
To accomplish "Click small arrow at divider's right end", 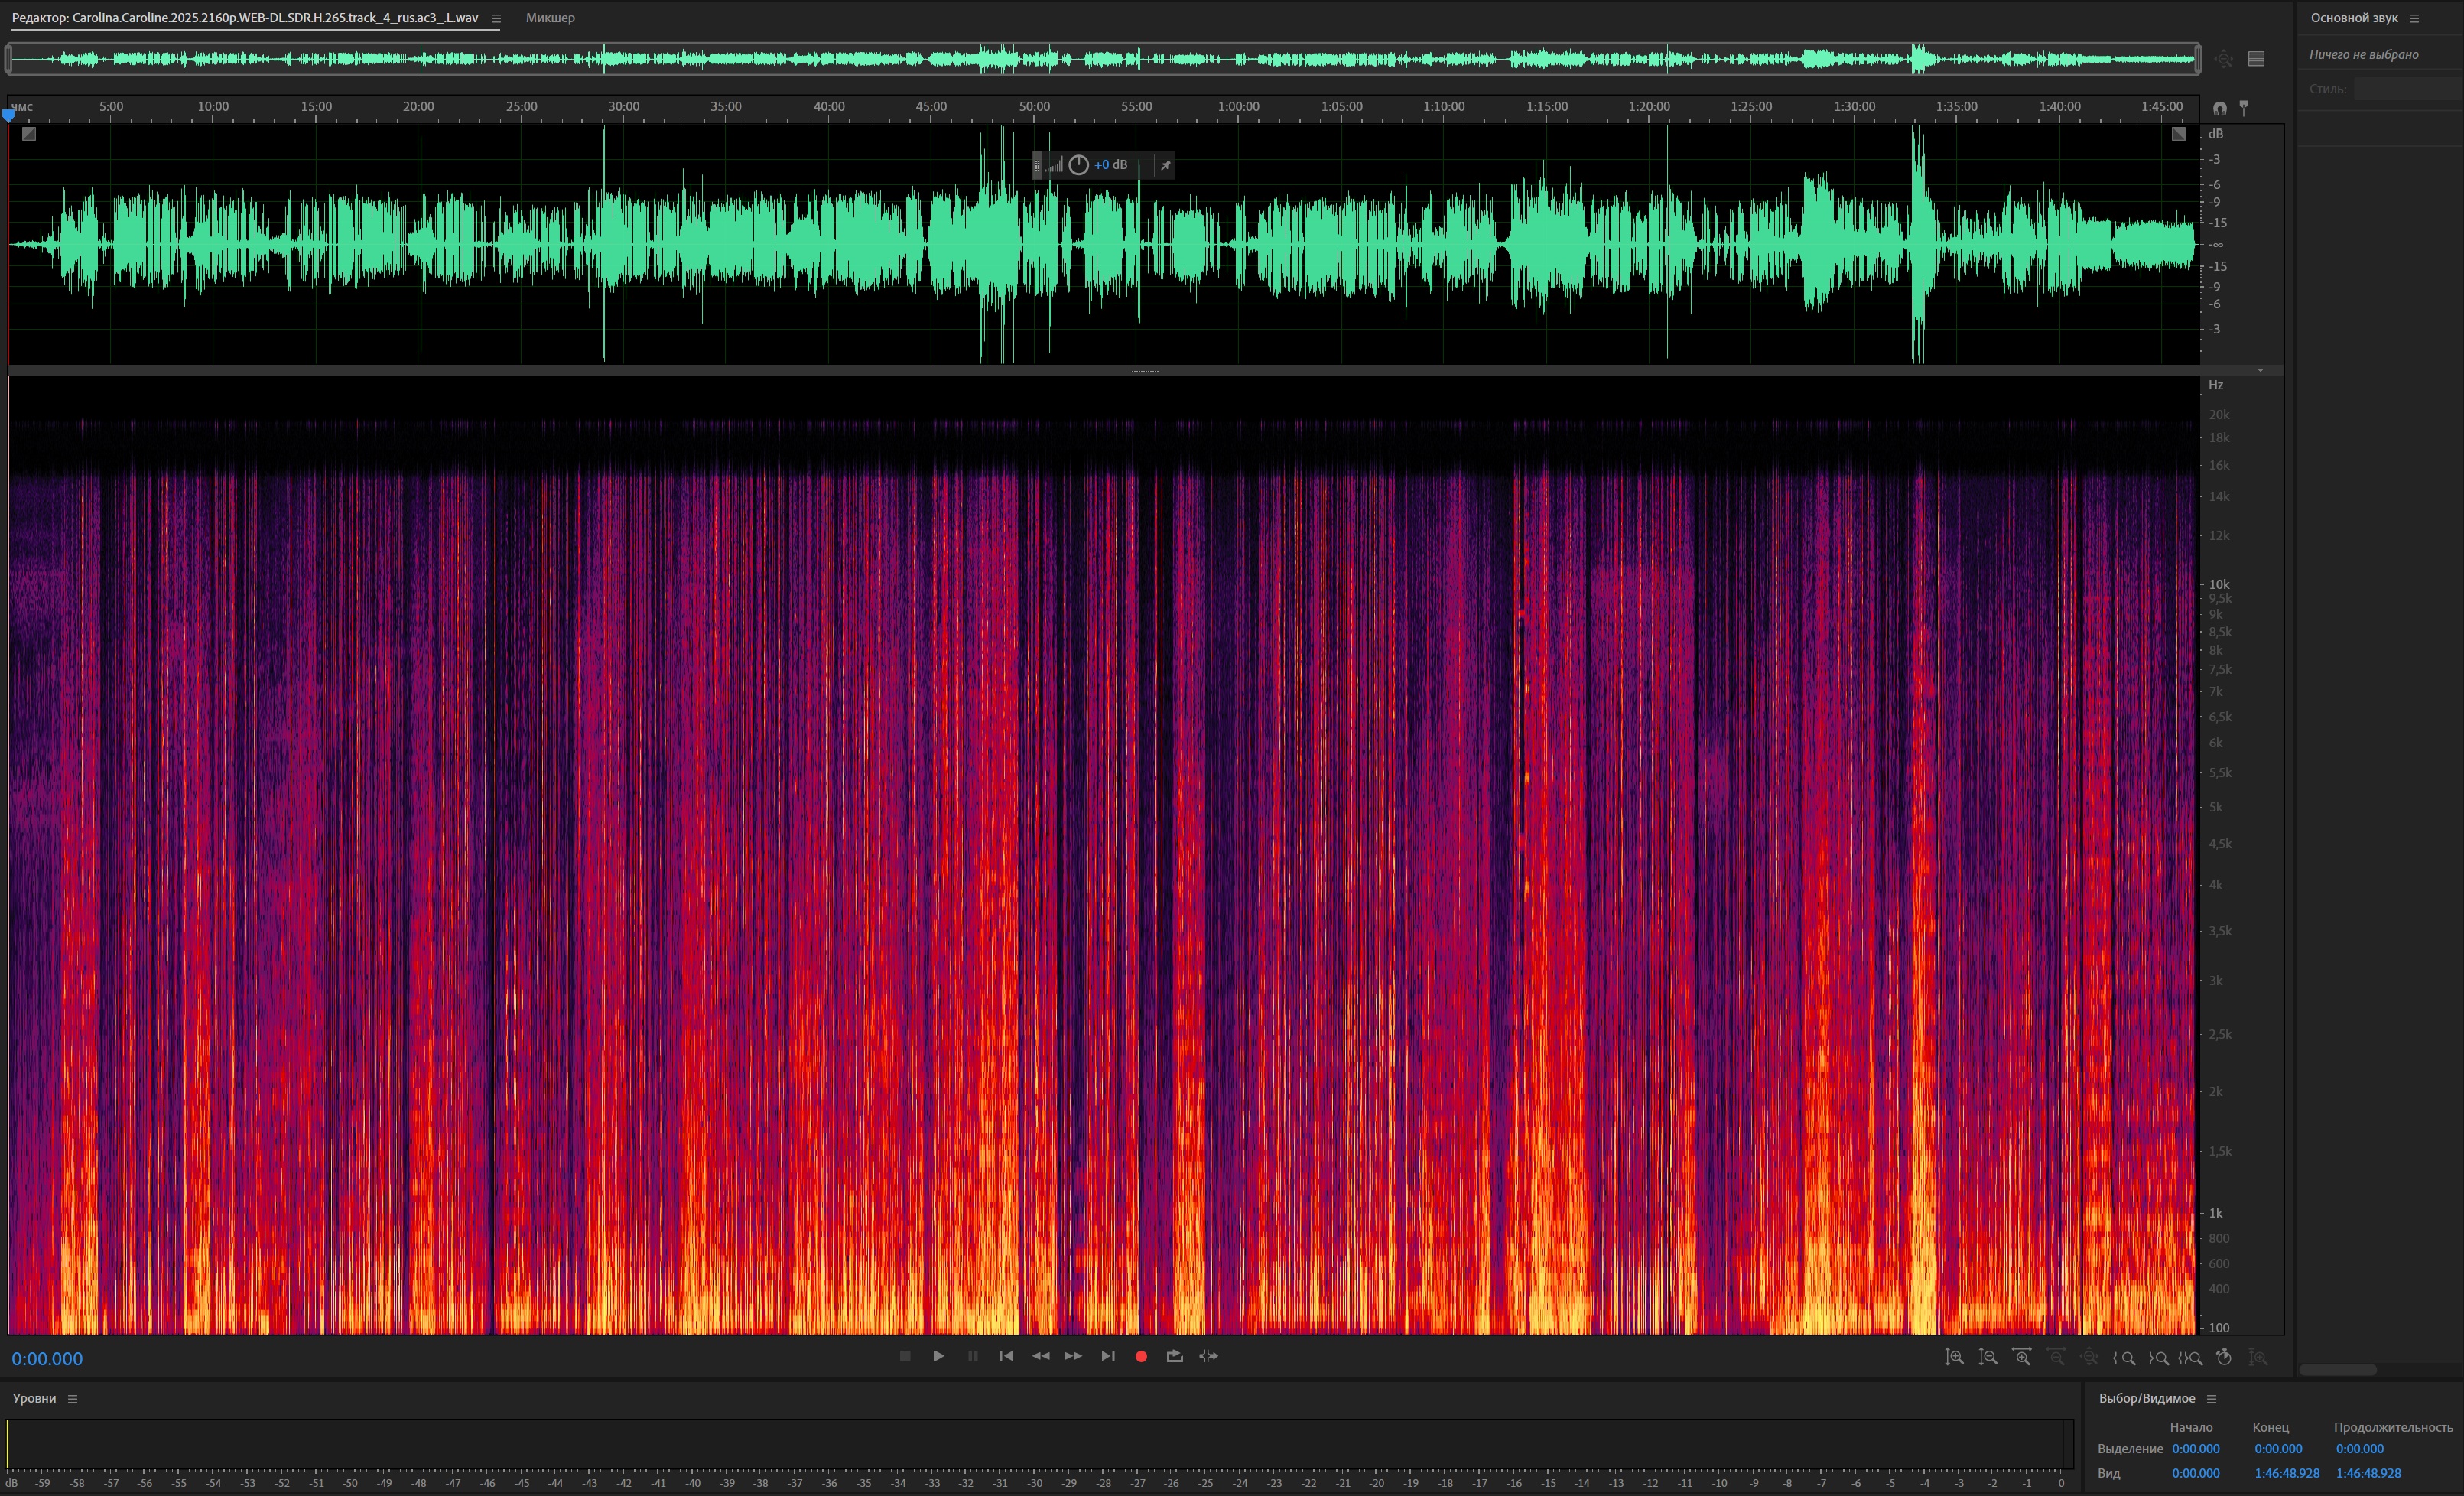I will click(x=2260, y=370).
